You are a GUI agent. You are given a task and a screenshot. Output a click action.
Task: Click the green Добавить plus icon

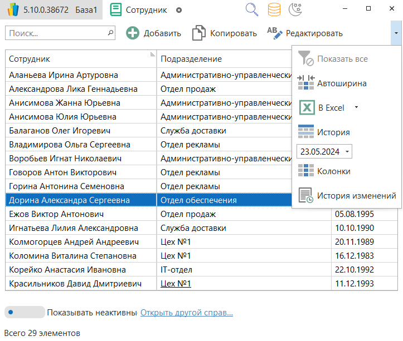(133, 33)
